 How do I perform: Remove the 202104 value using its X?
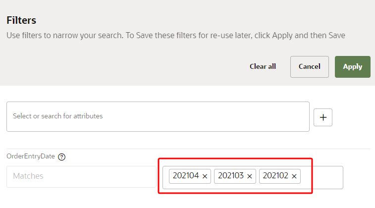point(205,176)
